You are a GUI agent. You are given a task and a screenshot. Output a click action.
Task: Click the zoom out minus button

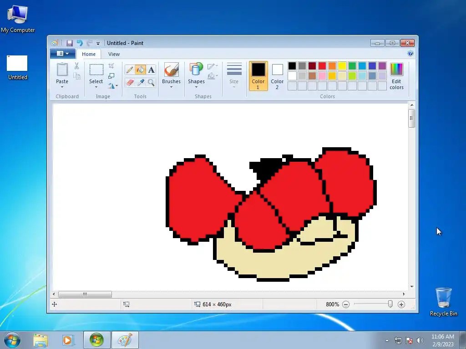346,304
